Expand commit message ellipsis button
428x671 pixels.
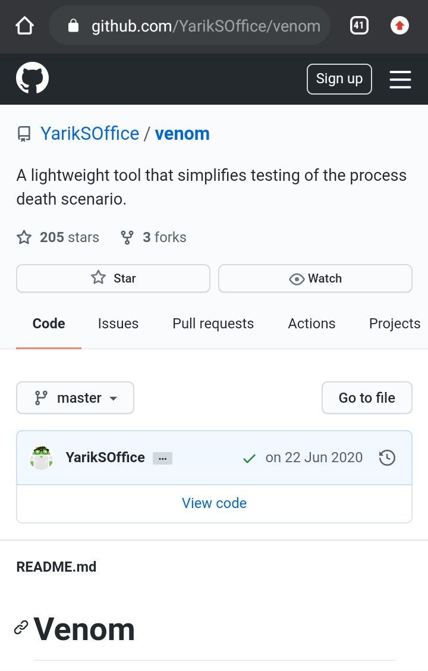pyautogui.click(x=162, y=458)
